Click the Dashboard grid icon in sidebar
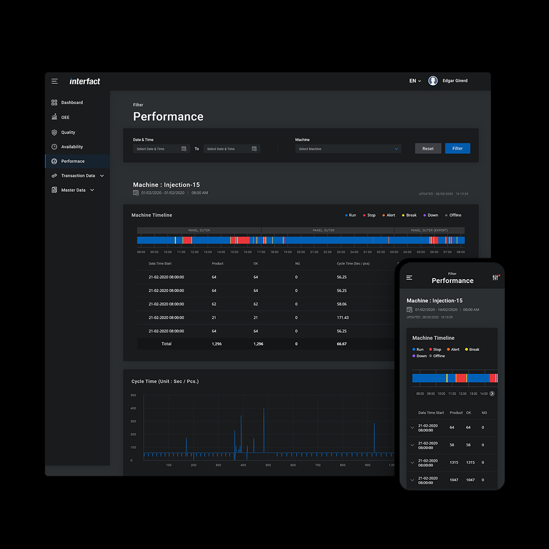The width and height of the screenshot is (549, 549). tap(54, 103)
